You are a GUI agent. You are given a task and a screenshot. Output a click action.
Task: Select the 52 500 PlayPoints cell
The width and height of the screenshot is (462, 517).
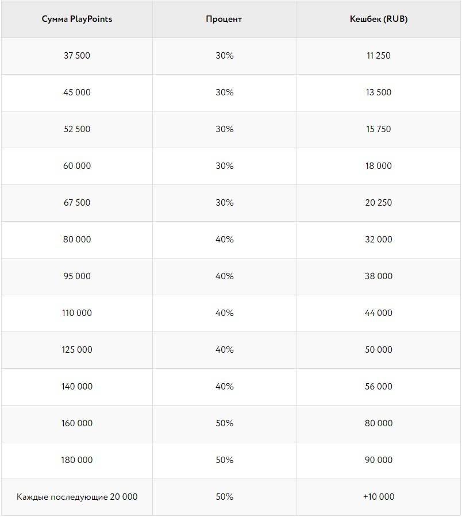(77, 129)
